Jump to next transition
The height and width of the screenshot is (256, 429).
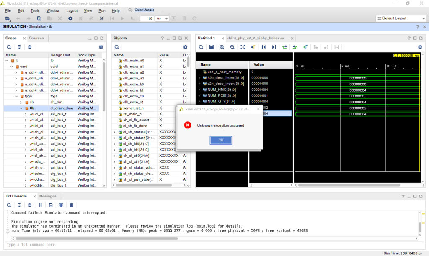[295, 47]
